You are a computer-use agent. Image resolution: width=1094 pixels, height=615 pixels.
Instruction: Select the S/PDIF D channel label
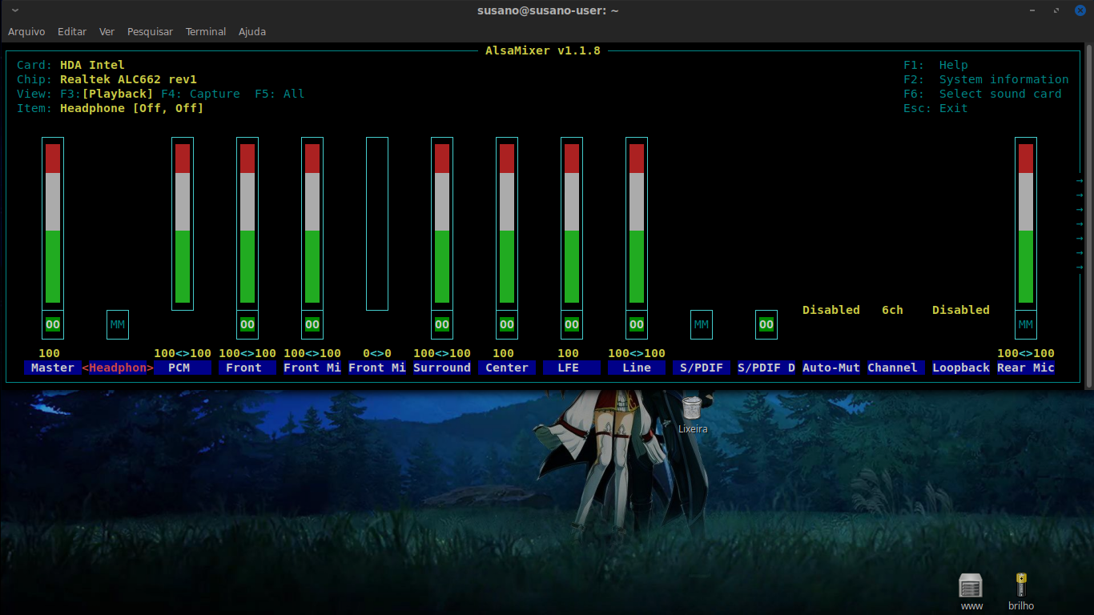point(766,368)
